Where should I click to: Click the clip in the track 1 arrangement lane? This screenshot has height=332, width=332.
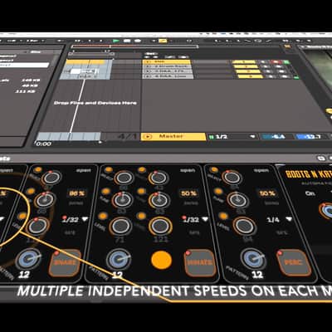coord(85,62)
